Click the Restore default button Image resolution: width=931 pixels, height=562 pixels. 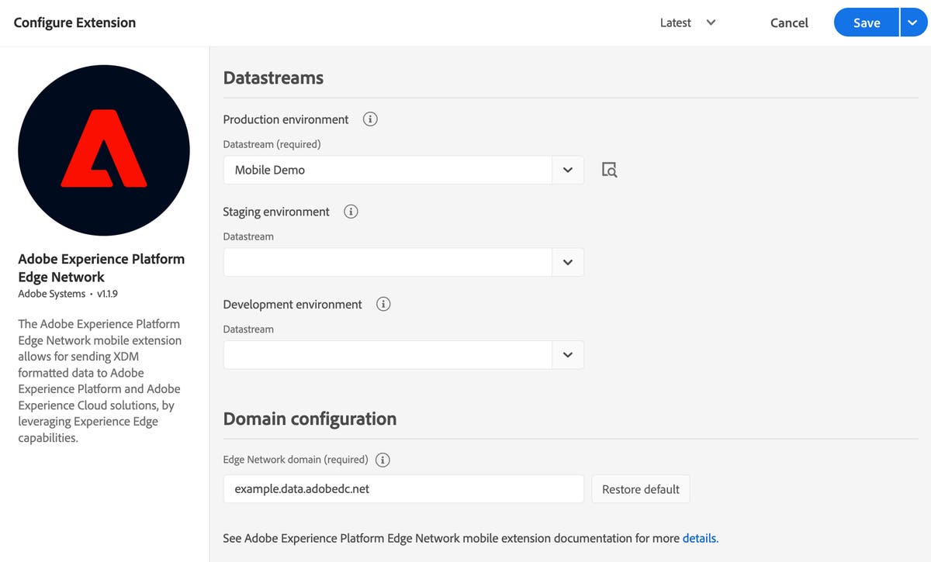[641, 489]
